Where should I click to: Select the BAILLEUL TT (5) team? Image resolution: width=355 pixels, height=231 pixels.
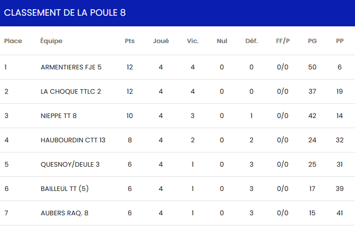[65, 189]
